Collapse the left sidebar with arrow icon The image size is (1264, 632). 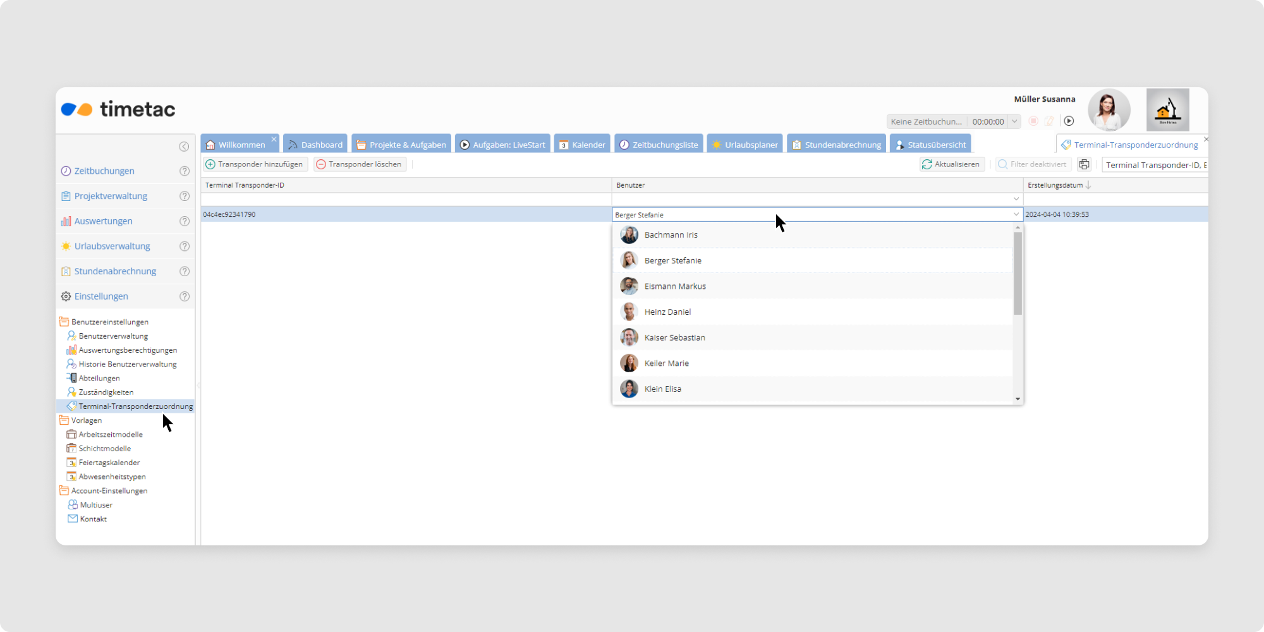(184, 147)
